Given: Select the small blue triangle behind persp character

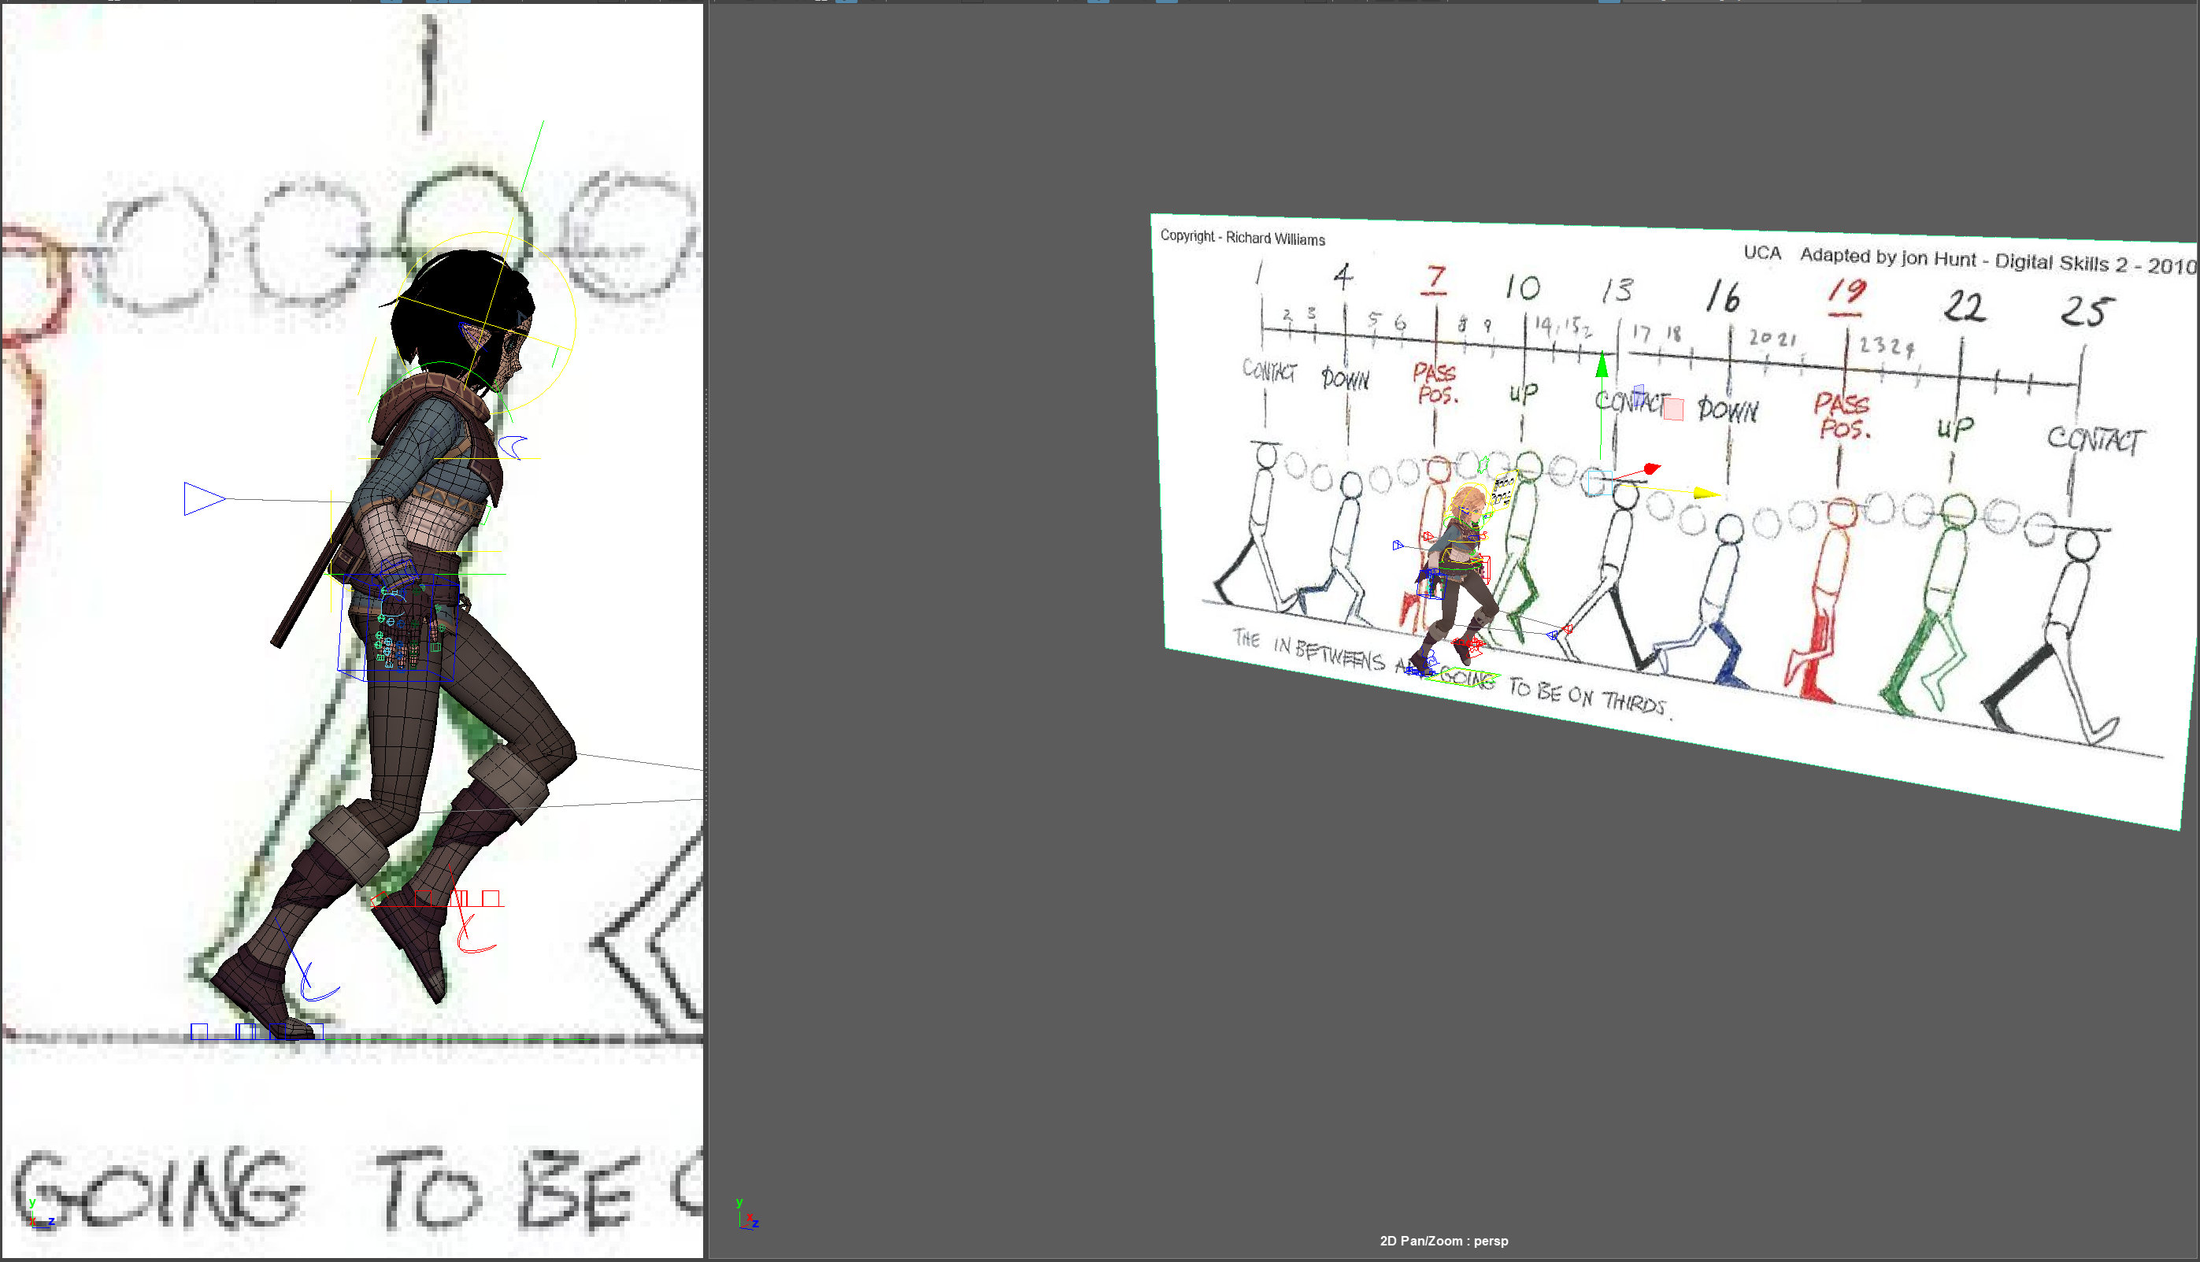Looking at the screenshot, I should click(1398, 546).
